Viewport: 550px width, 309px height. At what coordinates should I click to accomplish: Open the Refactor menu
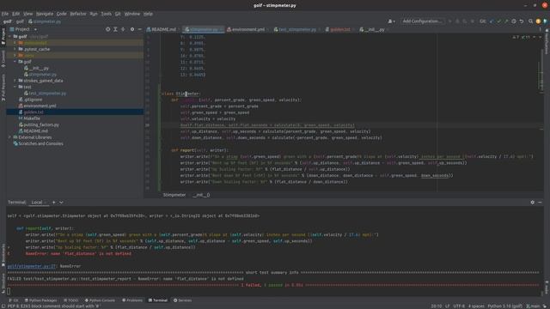coord(78,14)
